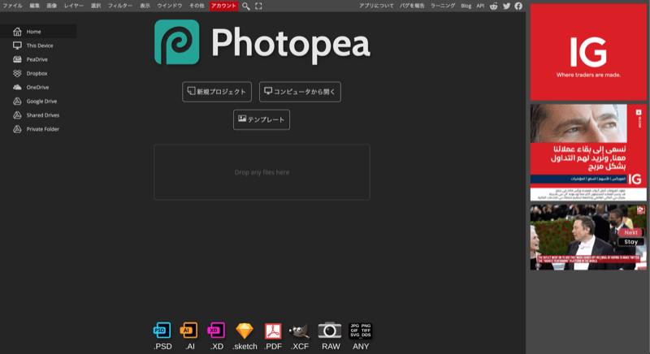
Task: Click the Google Drive icon
Action: (x=17, y=101)
